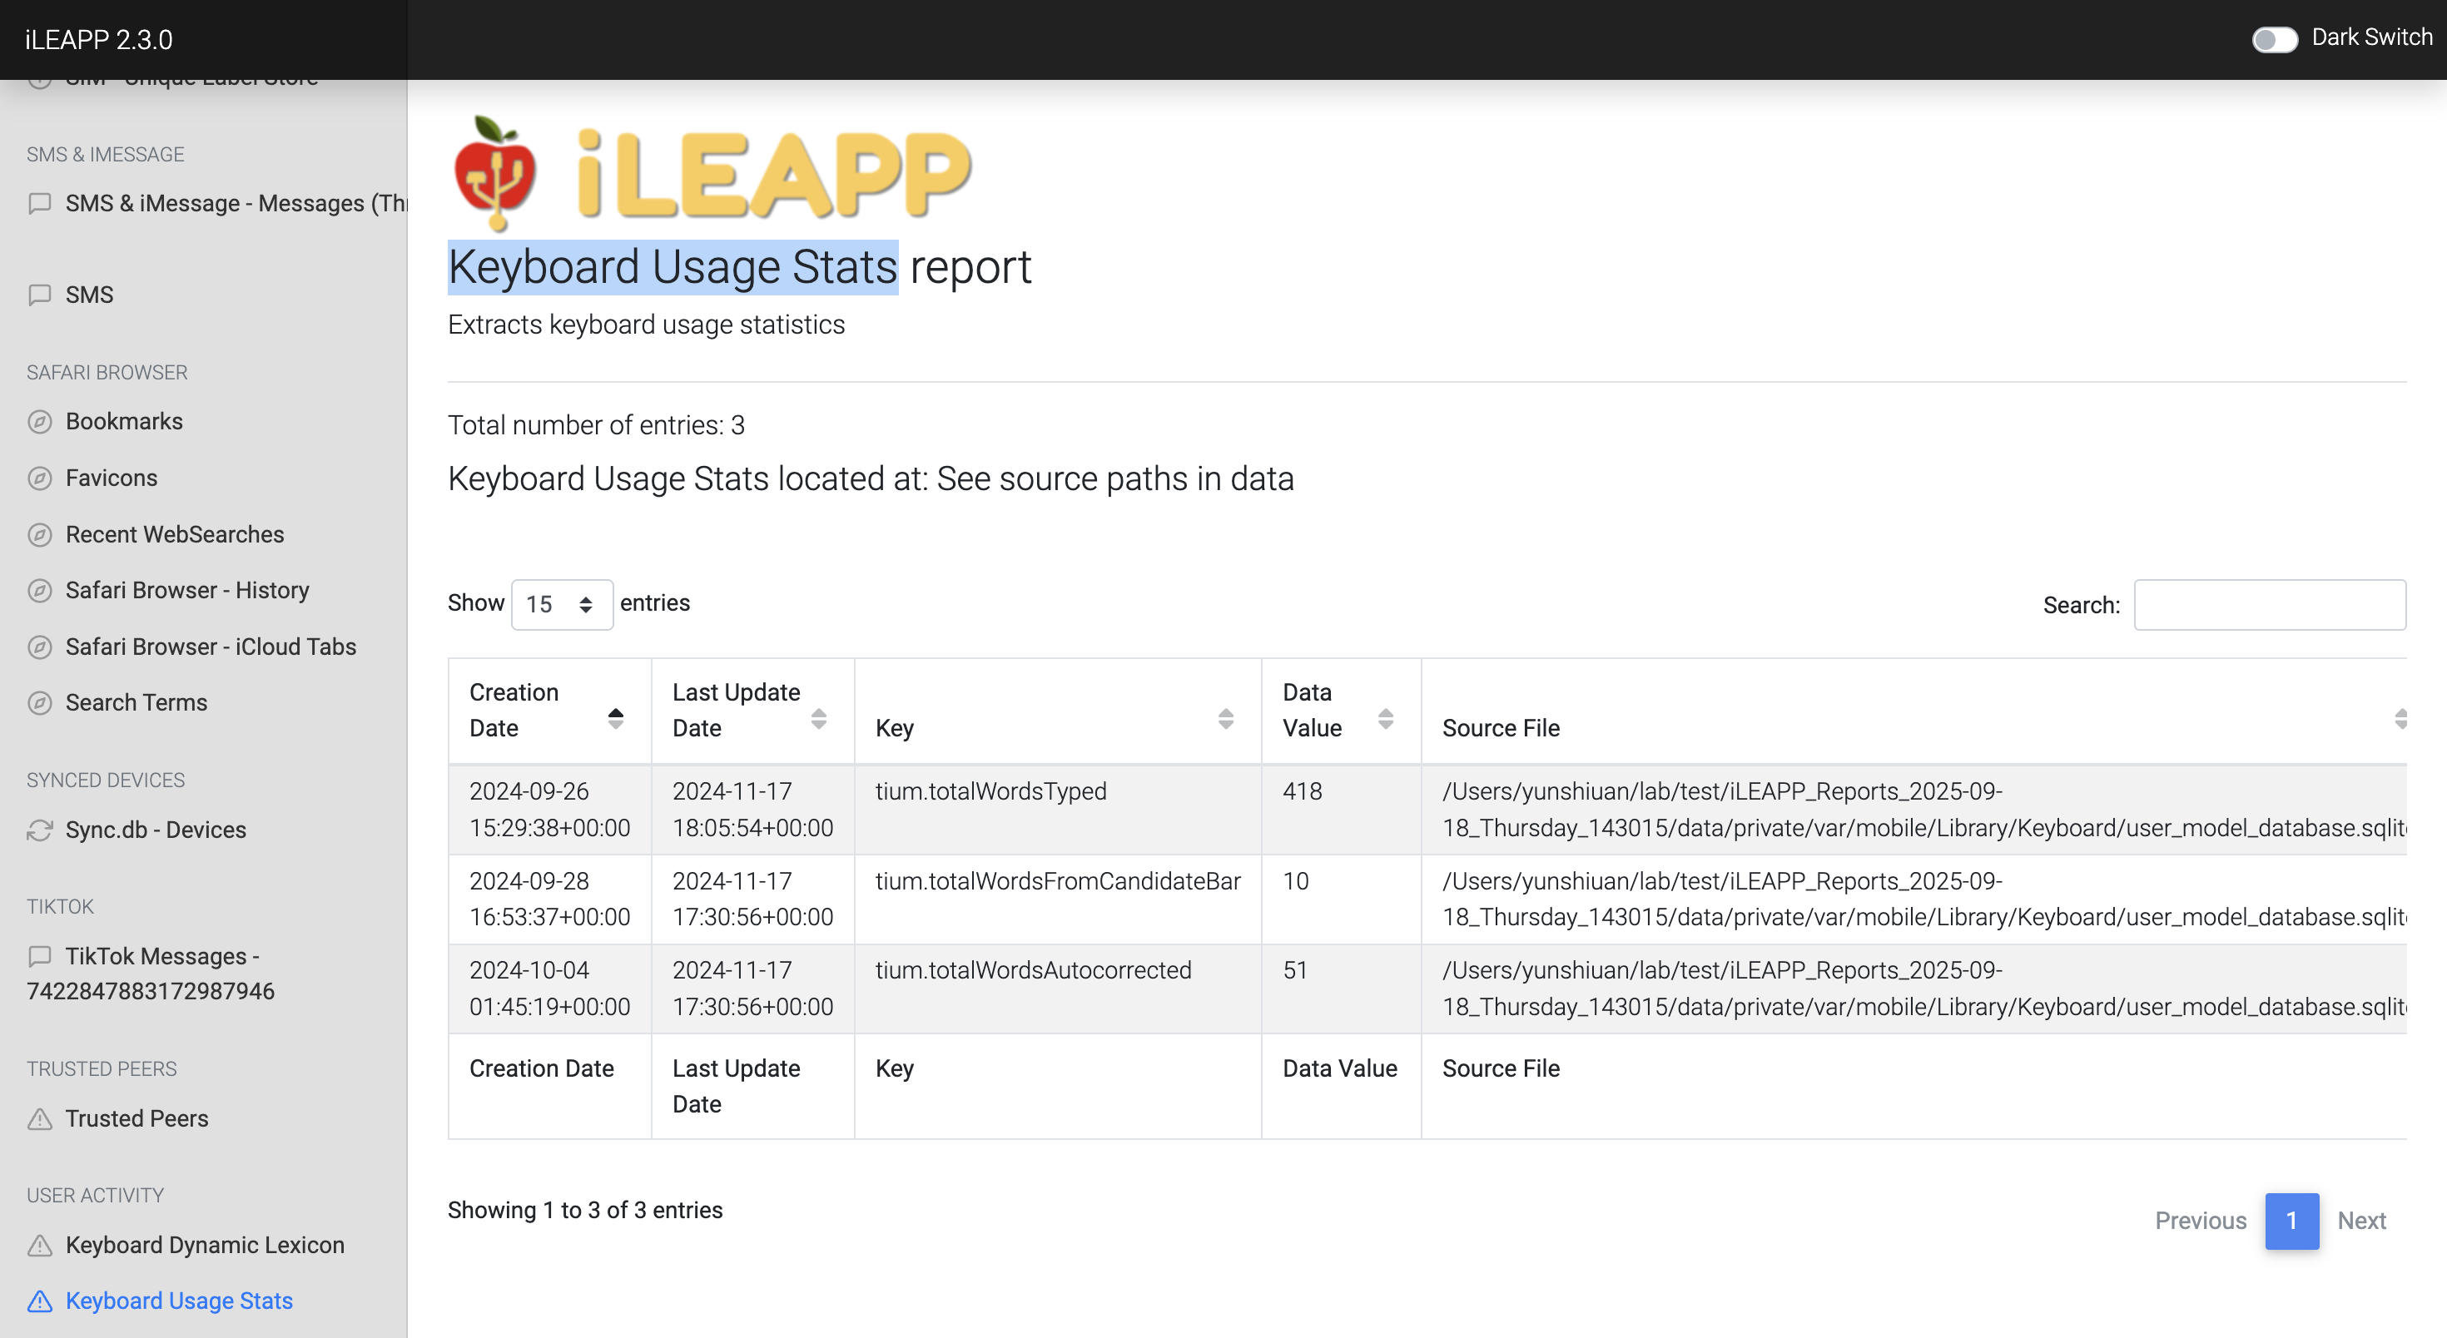Click the tium.totalWordsTyped key cell

point(1057,810)
